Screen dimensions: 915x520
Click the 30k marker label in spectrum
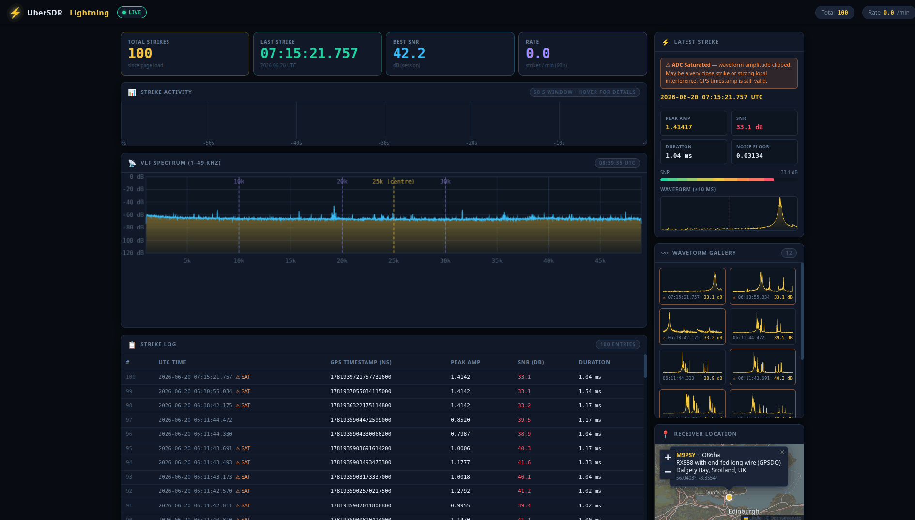pos(445,181)
